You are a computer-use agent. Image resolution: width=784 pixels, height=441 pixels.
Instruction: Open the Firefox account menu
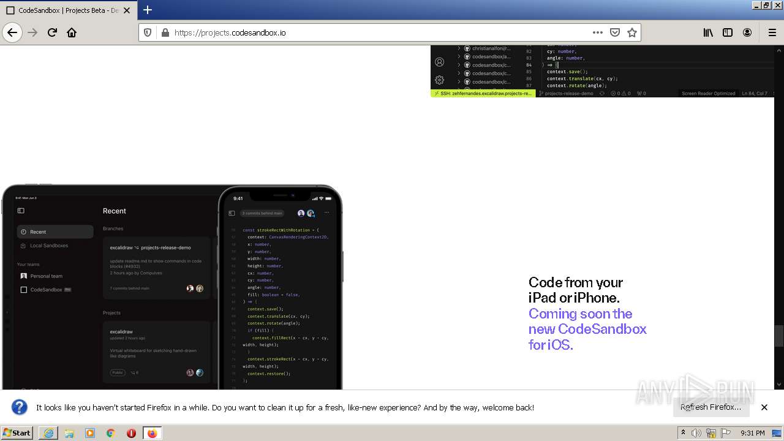pyautogui.click(x=747, y=32)
